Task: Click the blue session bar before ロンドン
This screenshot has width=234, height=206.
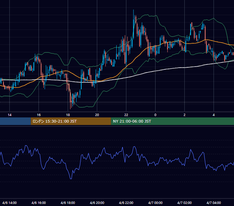Action: point(15,121)
